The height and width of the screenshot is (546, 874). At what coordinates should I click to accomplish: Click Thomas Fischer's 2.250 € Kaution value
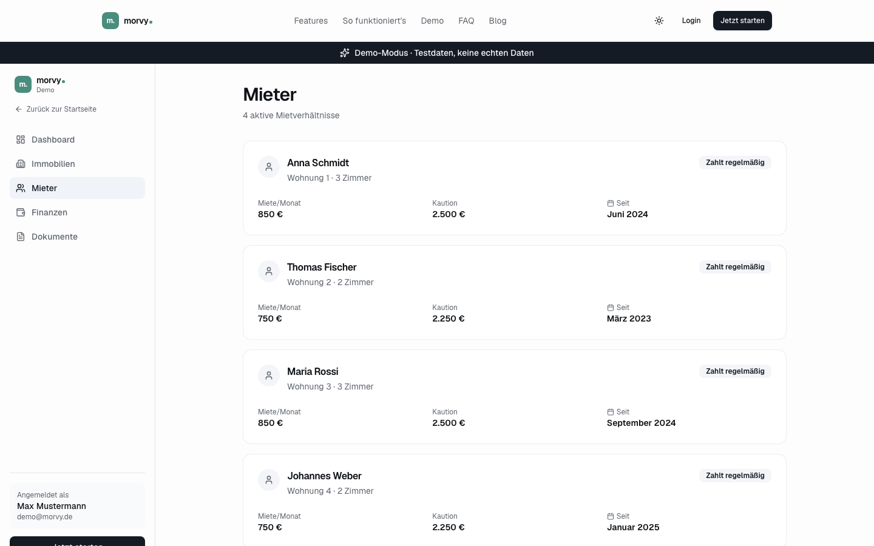click(x=449, y=318)
